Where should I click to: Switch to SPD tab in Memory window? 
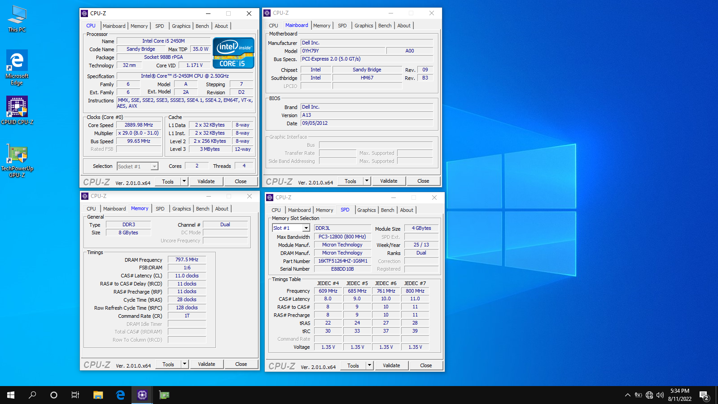click(x=160, y=209)
